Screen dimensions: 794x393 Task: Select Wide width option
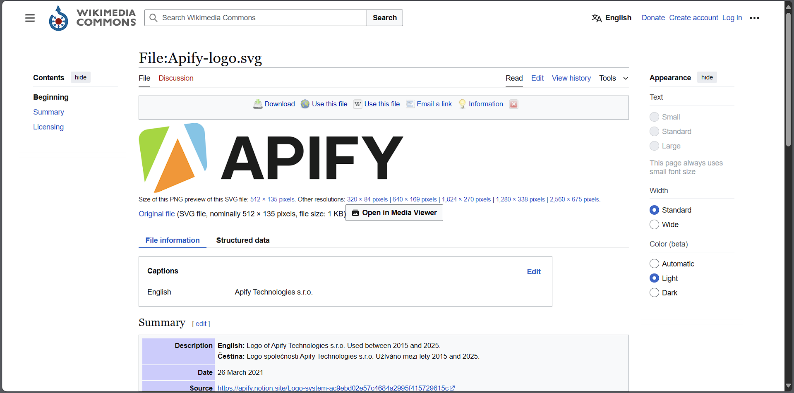click(654, 225)
